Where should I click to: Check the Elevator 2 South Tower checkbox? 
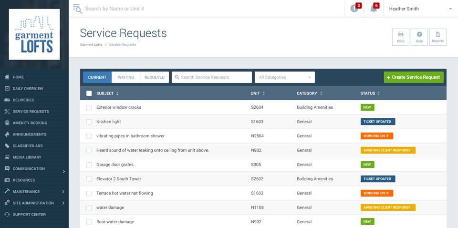[89, 179]
